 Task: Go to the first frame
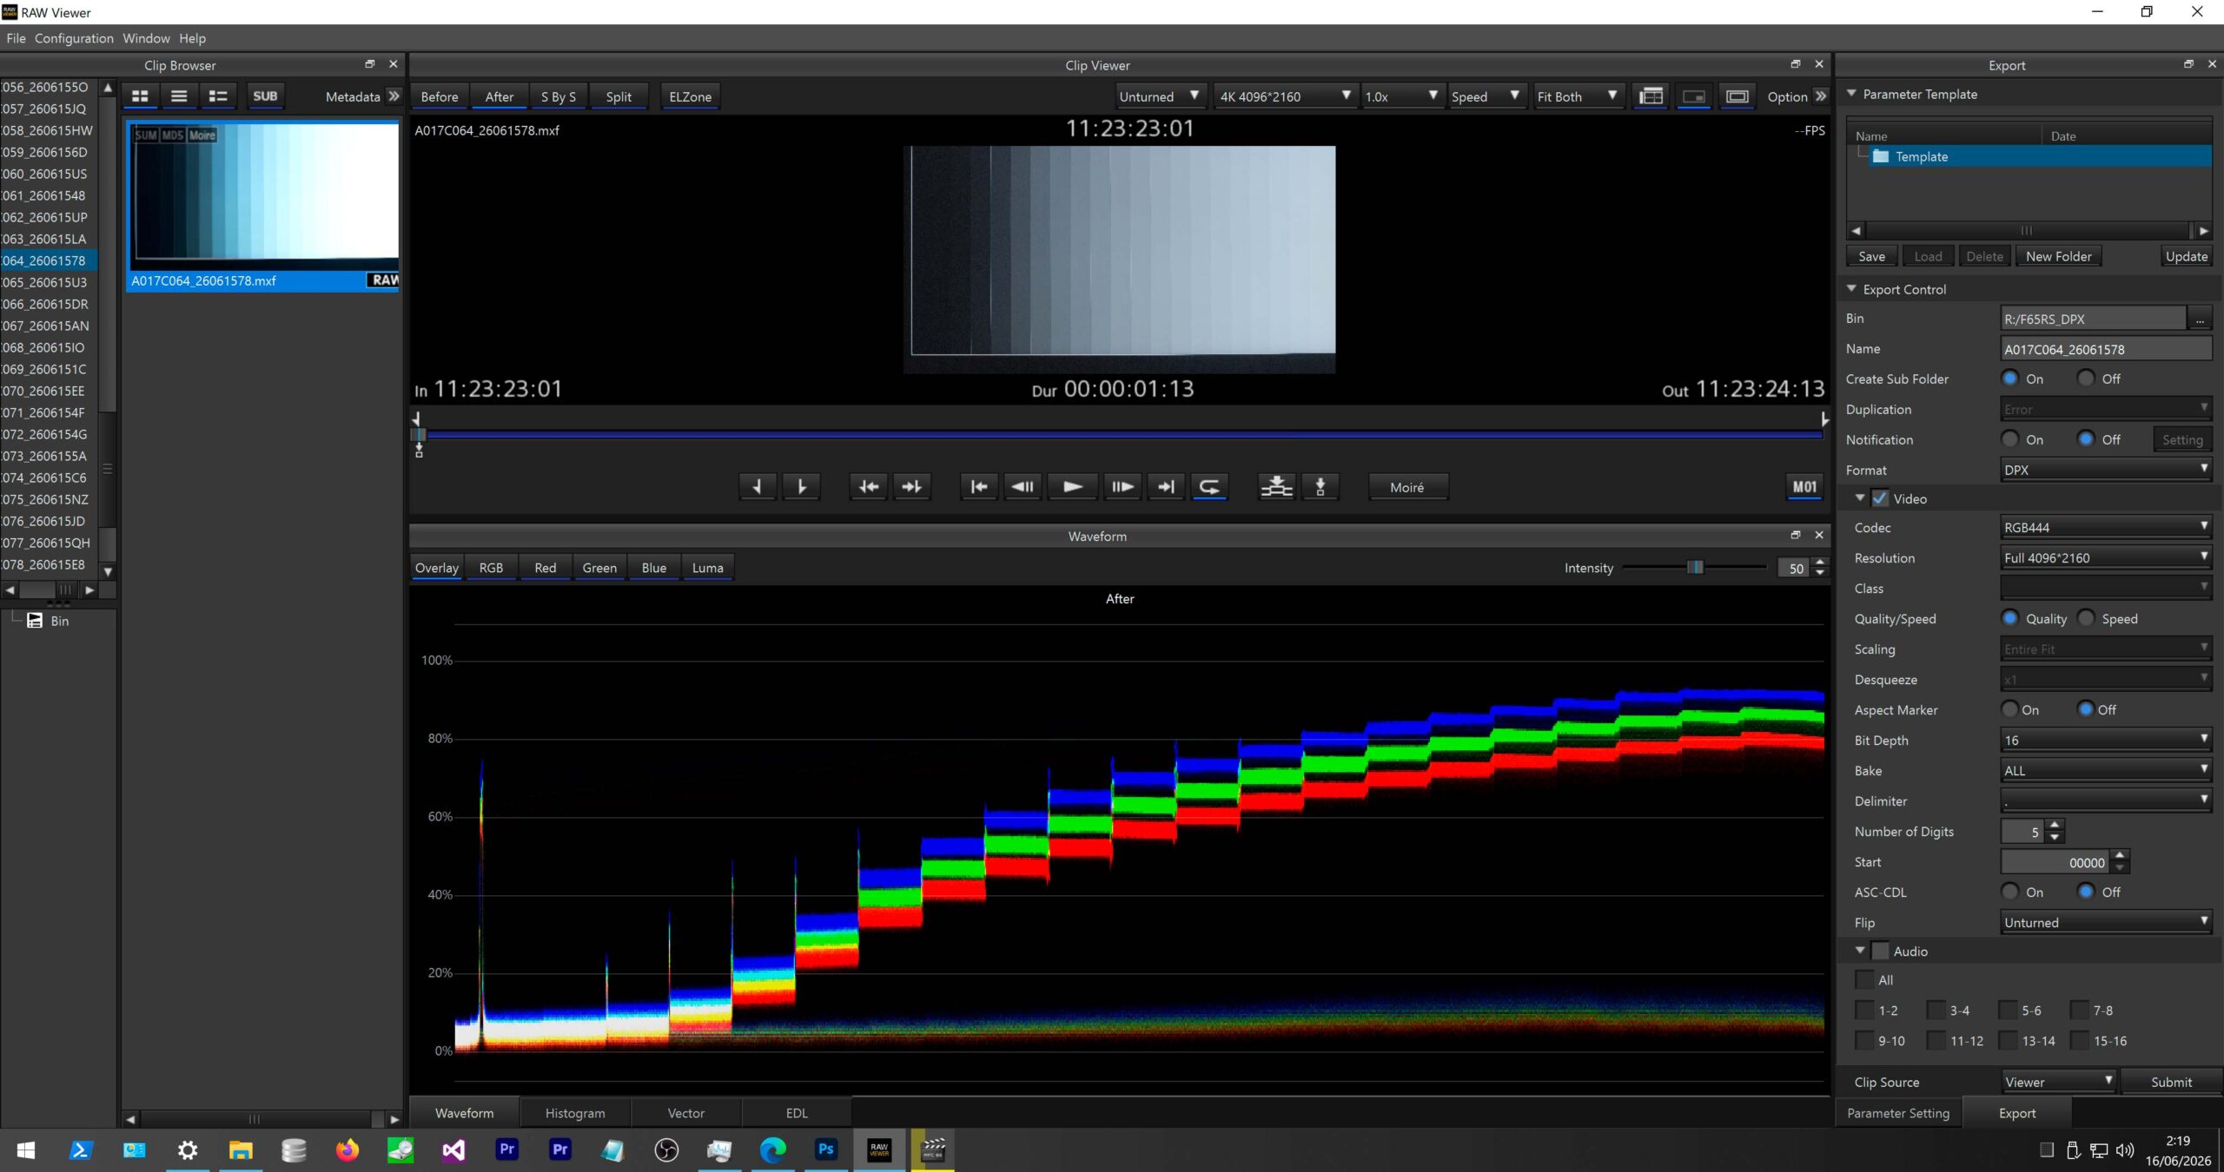[x=979, y=487]
